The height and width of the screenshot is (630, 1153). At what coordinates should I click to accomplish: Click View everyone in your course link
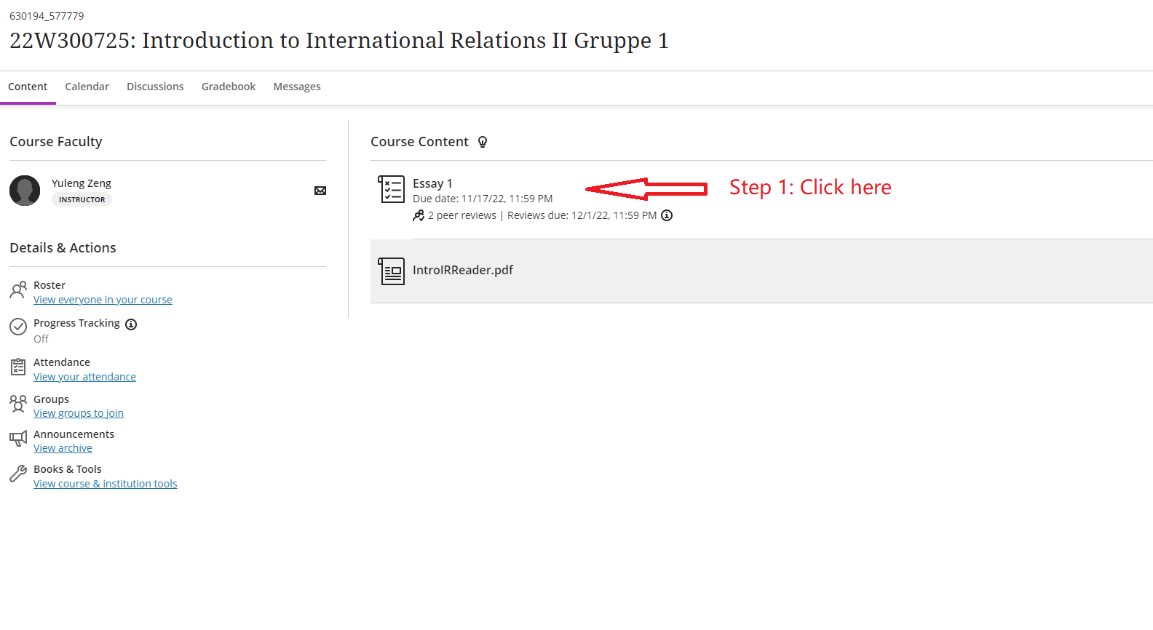pyautogui.click(x=103, y=300)
